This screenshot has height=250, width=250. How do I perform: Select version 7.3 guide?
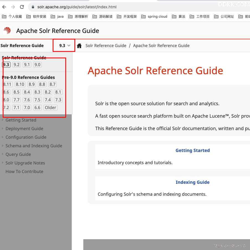pos(58,100)
